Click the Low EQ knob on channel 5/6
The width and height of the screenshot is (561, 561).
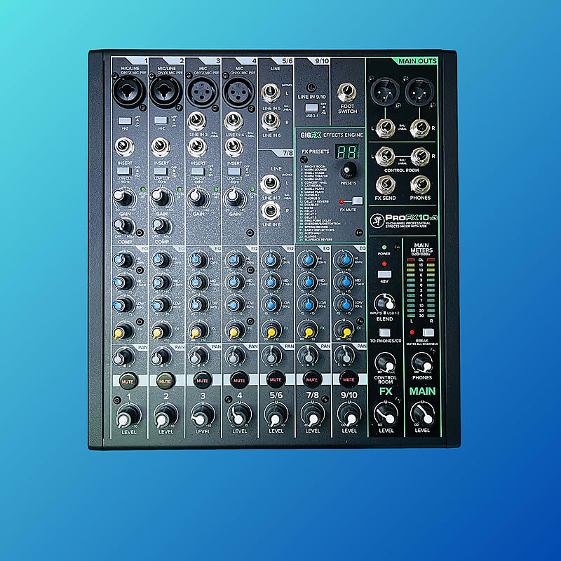271,304
